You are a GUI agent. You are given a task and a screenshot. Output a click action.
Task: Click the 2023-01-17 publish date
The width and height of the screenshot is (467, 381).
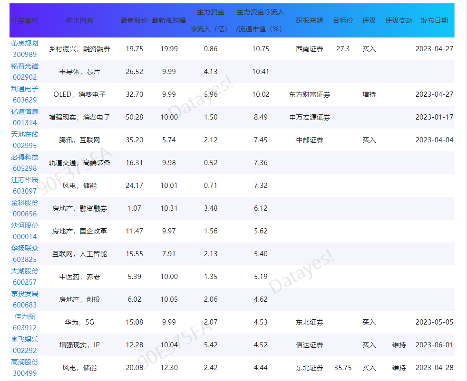(x=434, y=117)
